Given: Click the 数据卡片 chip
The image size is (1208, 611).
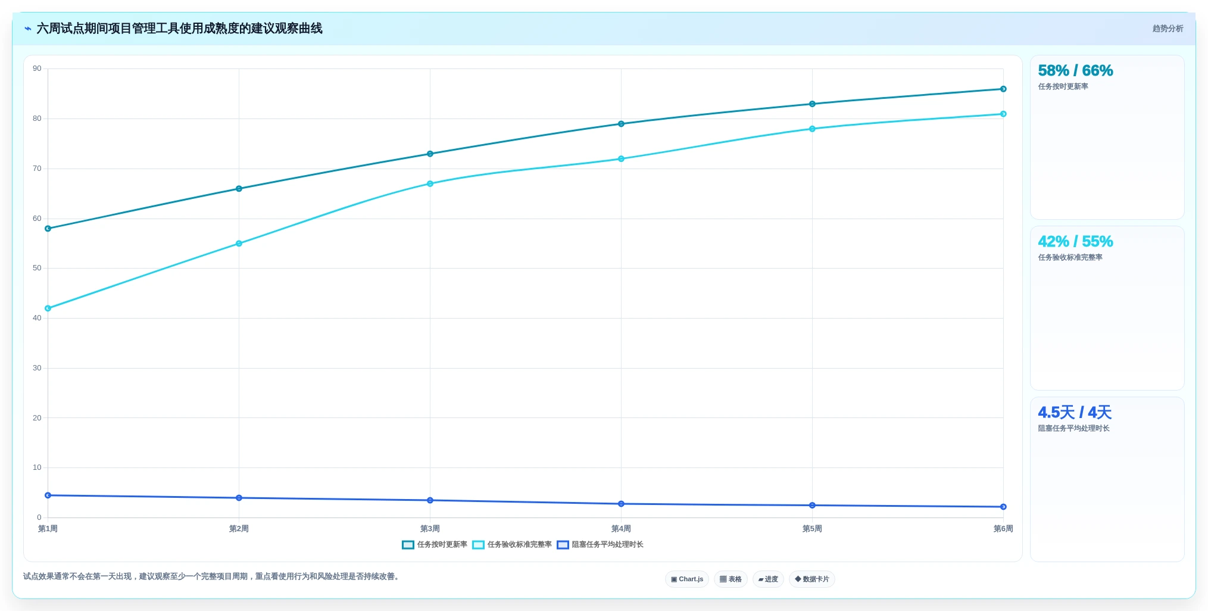Looking at the screenshot, I should (x=812, y=579).
